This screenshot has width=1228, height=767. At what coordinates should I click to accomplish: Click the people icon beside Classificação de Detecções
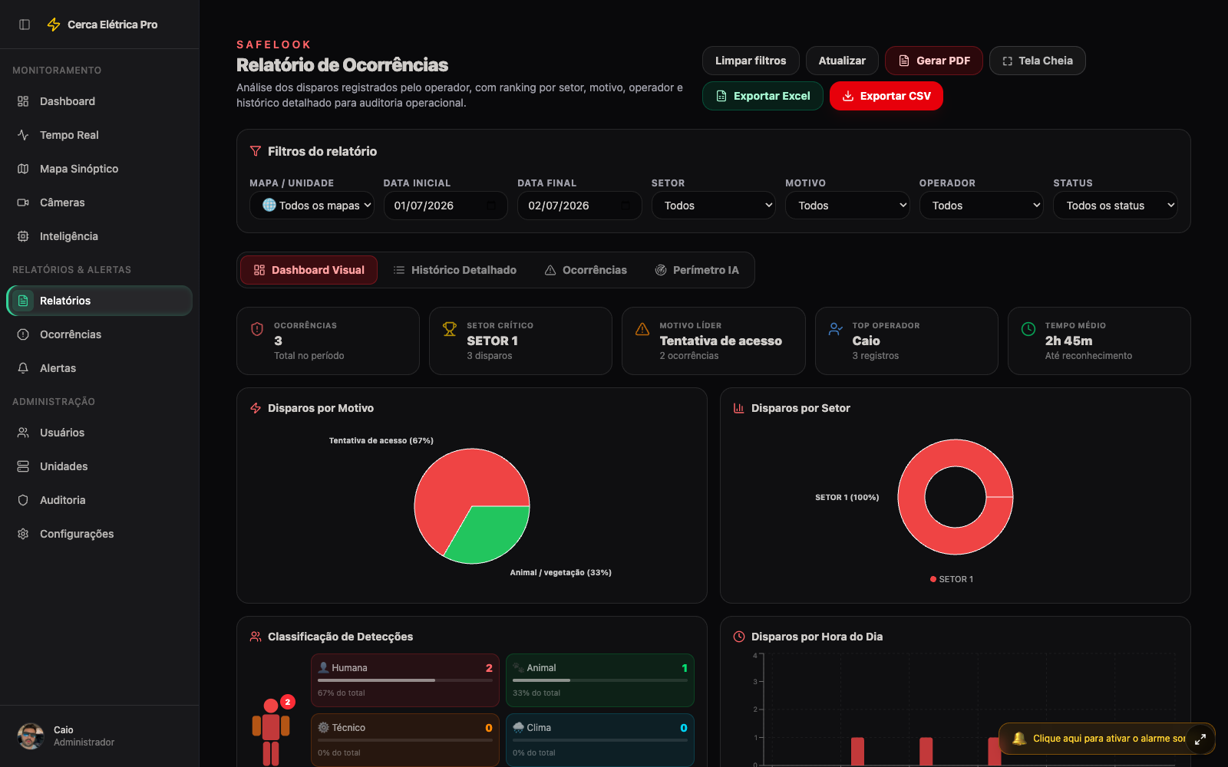click(256, 637)
